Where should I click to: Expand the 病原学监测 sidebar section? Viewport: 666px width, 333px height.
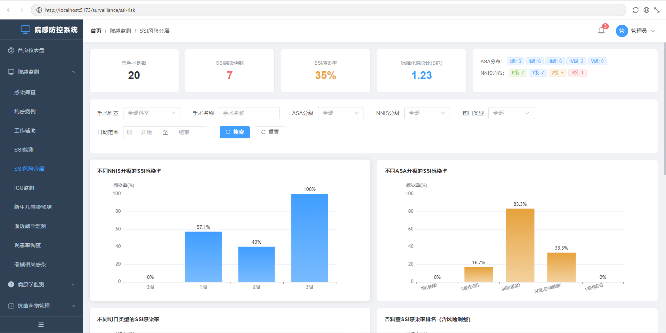coord(42,285)
